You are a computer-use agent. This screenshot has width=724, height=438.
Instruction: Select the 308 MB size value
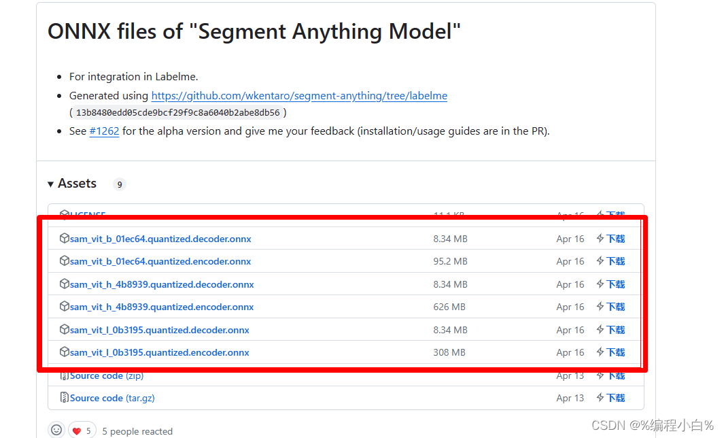coord(449,352)
